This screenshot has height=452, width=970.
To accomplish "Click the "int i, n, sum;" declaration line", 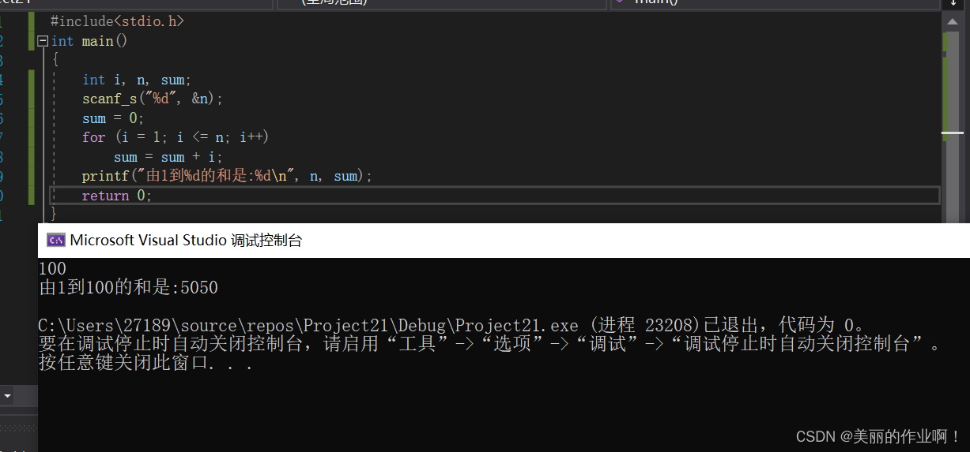I will coord(137,80).
